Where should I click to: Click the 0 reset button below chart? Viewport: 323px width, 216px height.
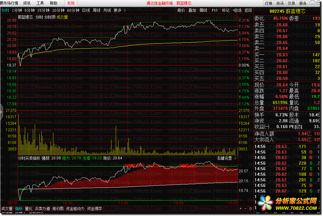tap(250, 208)
